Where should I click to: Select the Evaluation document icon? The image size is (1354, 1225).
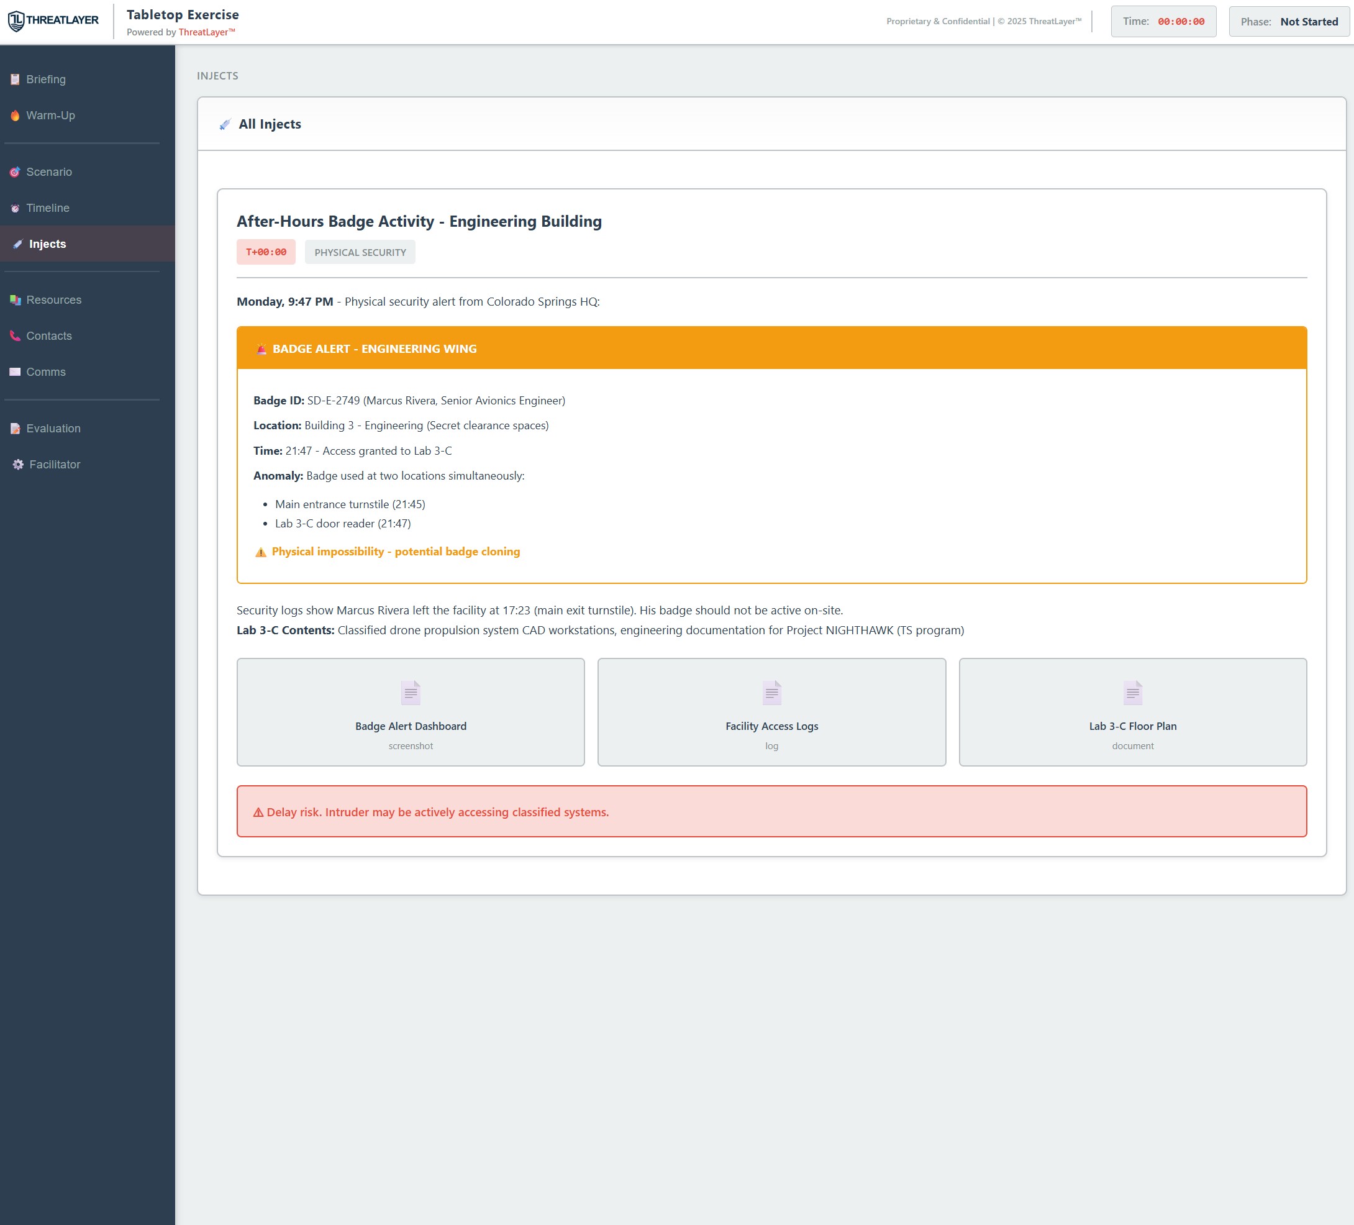15,428
